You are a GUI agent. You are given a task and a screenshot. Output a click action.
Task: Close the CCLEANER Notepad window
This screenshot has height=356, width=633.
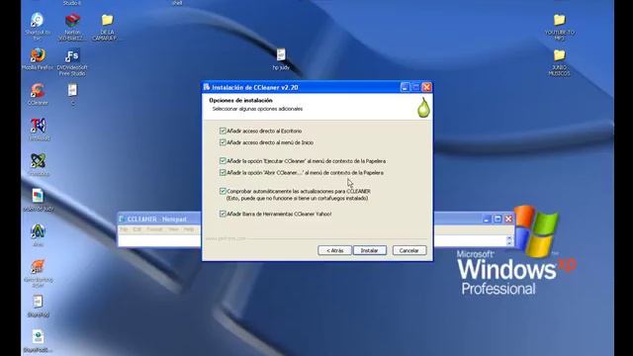click(x=508, y=219)
